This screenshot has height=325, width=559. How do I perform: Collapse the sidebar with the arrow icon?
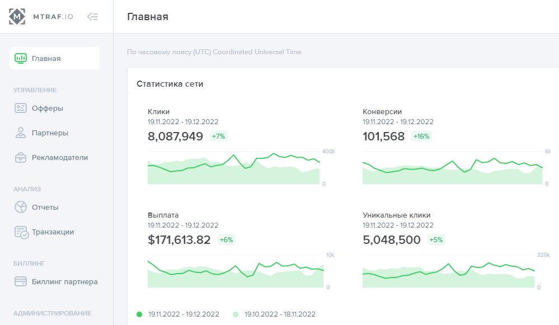click(93, 17)
